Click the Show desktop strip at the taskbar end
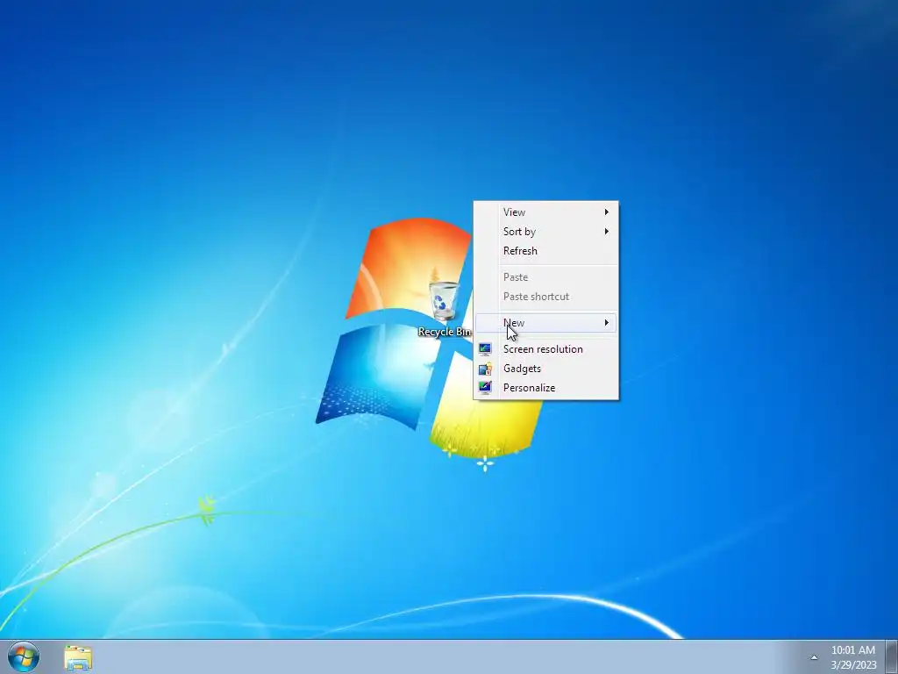 (892, 656)
